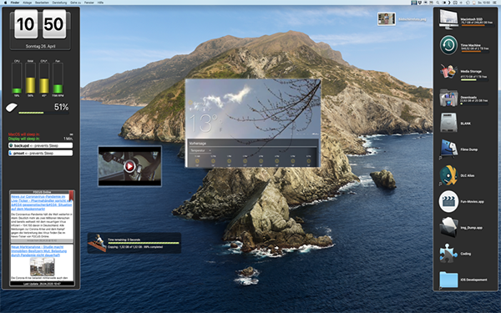The image size is (501, 313).
Task: Click the Sonntag 26. April date label
Action: click(40, 46)
